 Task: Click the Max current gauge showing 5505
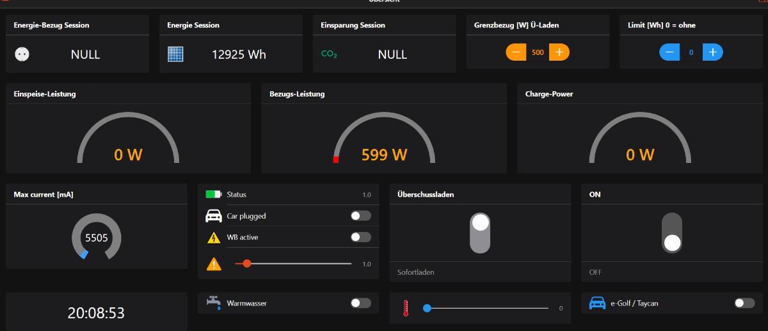pyautogui.click(x=97, y=238)
